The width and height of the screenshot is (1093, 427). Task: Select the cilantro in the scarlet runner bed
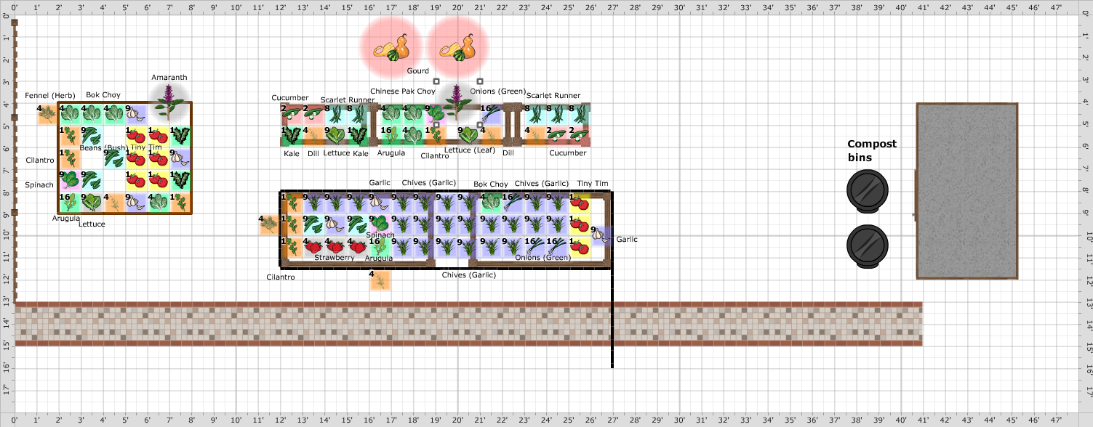[436, 135]
